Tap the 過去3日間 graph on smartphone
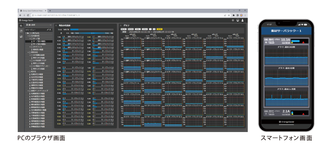Screen dimensions: 332x149 pyautogui.click(x=286, y=76)
